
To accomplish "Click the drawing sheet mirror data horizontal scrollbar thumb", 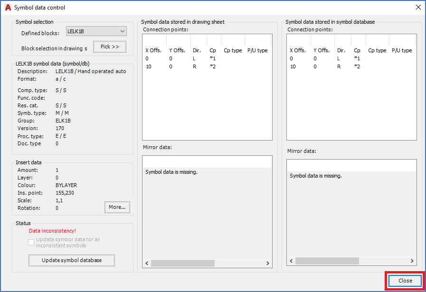I will [183, 263].
